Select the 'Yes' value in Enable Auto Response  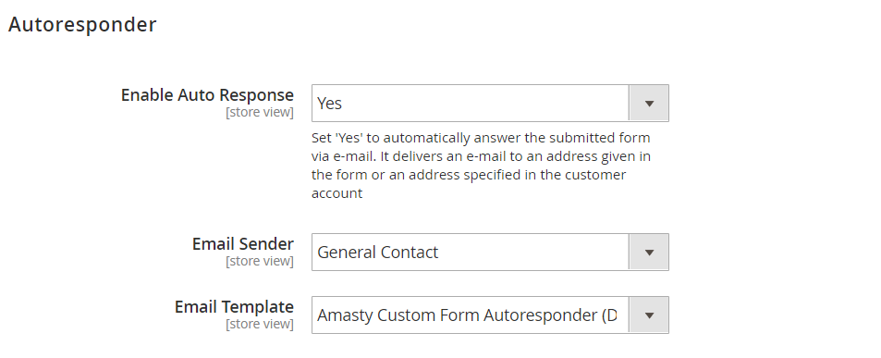[329, 104]
